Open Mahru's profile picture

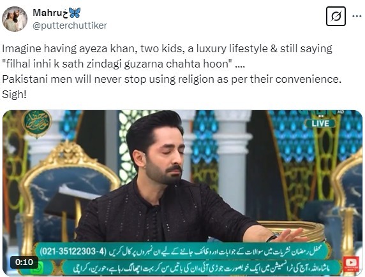tap(15, 19)
